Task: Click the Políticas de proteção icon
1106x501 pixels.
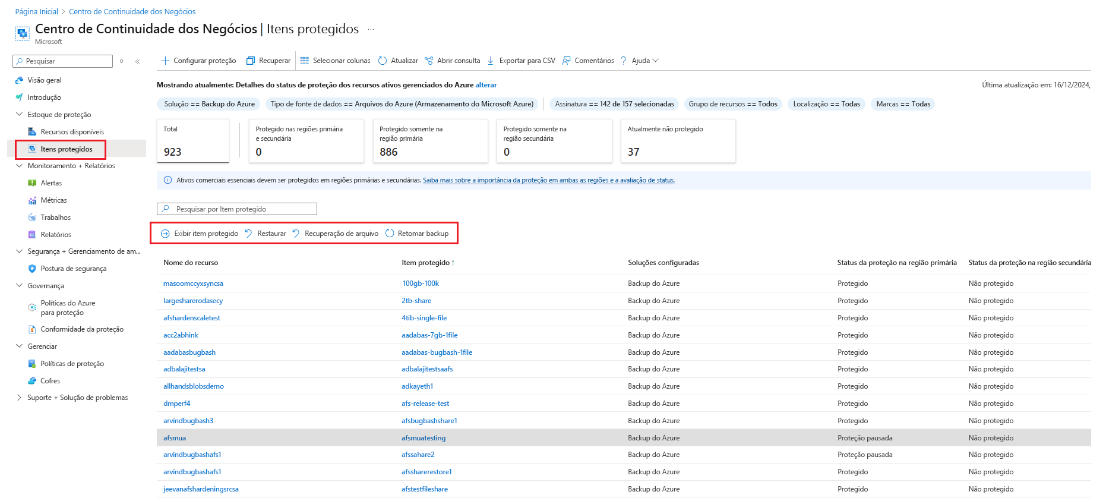Action: point(32,364)
